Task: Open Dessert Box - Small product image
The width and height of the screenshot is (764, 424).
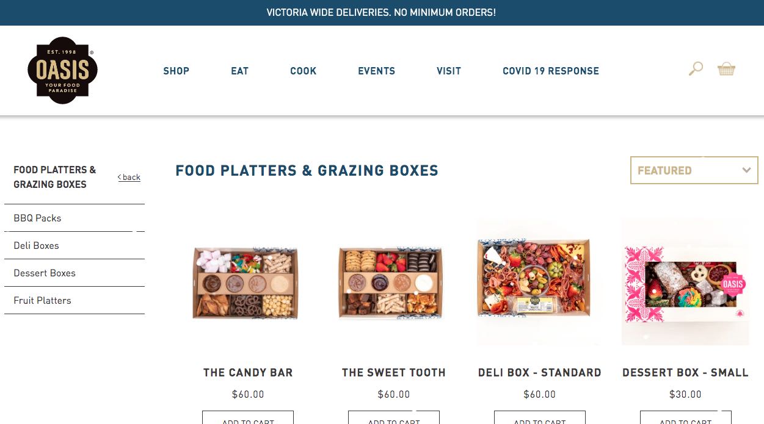Action: [685, 282]
